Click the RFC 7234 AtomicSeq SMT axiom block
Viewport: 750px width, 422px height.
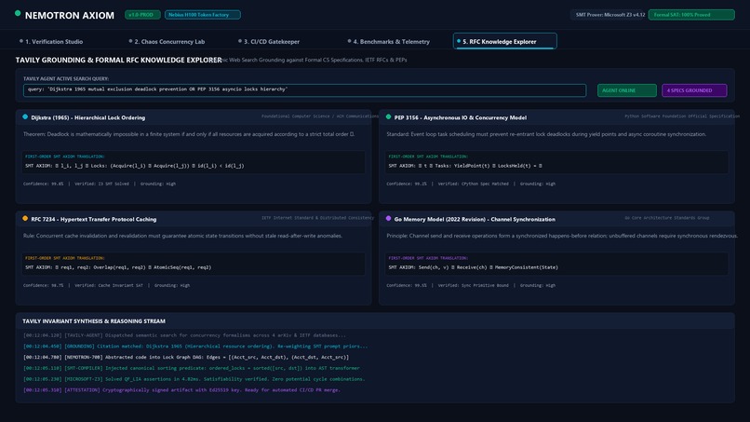click(x=194, y=264)
